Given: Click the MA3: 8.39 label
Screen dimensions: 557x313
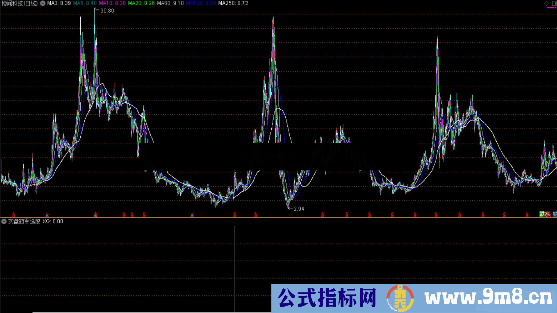Looking at the screenshot, I should 59,3.
